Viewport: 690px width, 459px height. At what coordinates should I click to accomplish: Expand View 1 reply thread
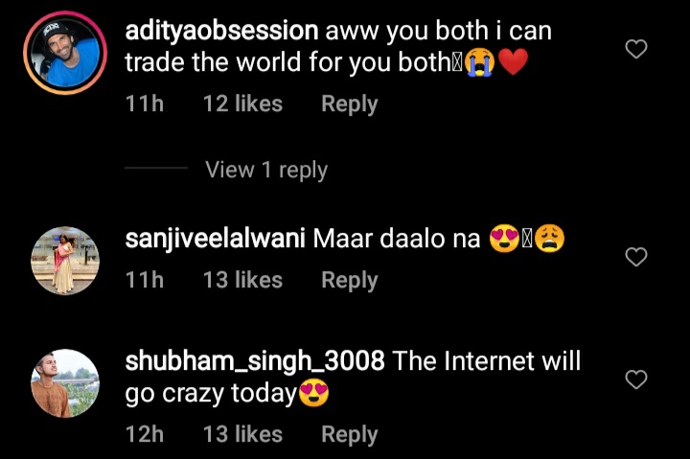tap(266, 170)
